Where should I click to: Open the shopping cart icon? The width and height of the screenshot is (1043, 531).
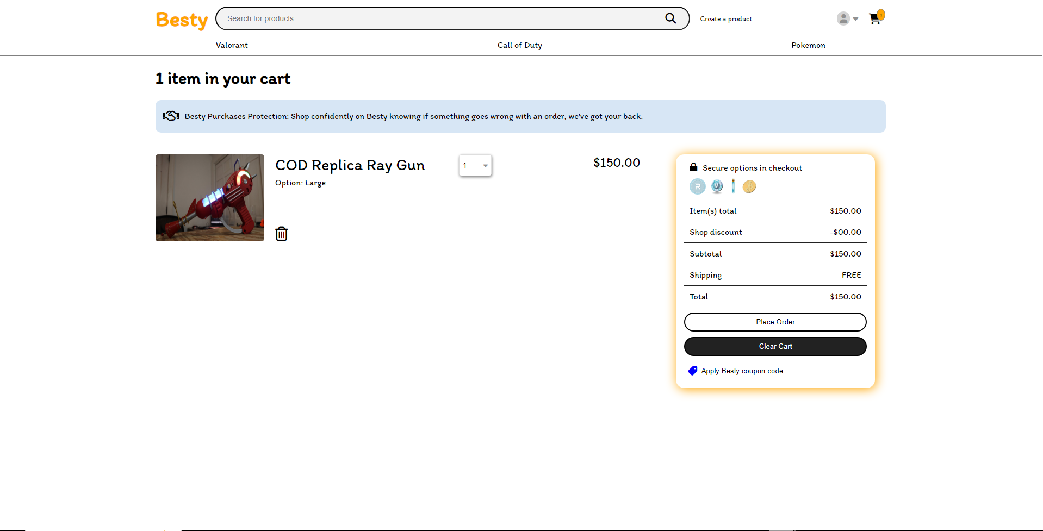874,19
